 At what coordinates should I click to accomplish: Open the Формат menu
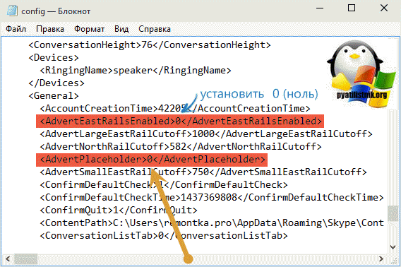point(89,29)
